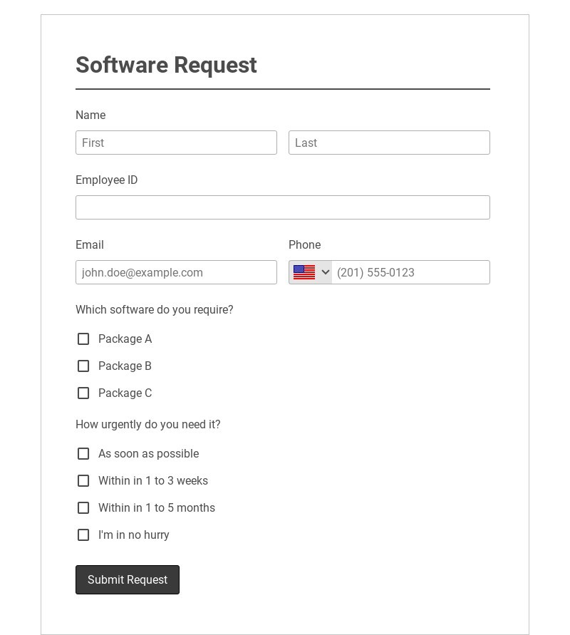The image size is (570, 635).
Task: Focus the First name input field
Action: pos(176,143)
